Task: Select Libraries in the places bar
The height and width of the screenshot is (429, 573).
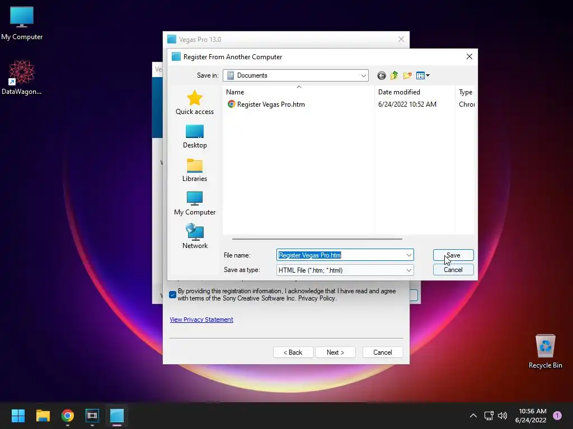Action: tap(194, 170)
